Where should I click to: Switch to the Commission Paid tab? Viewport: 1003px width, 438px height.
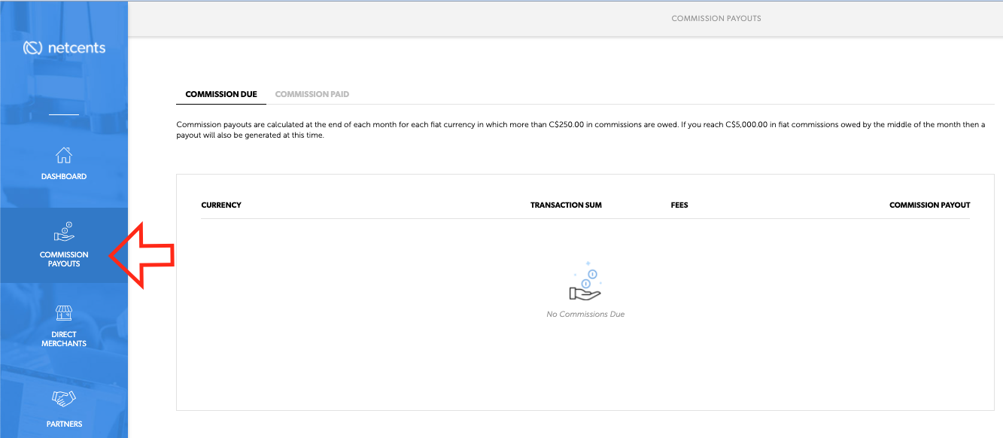pos(312,94)
